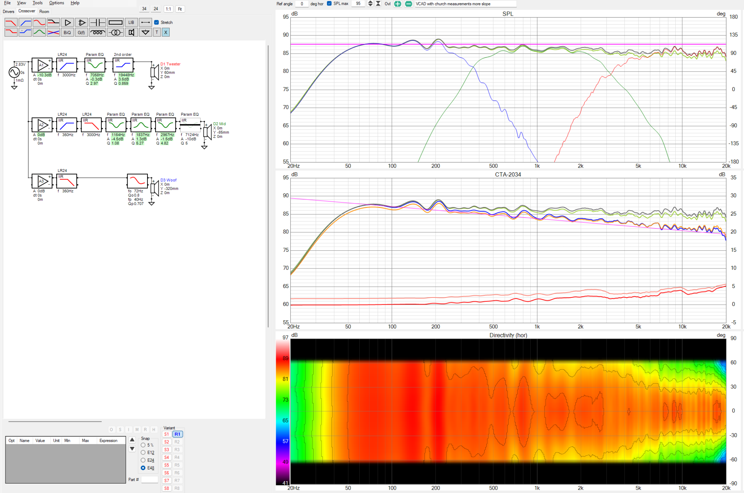Select the blue high-pass filter block tool
Image resolution: width=744 pixels, height=493 pixels.
pos(25,22)
